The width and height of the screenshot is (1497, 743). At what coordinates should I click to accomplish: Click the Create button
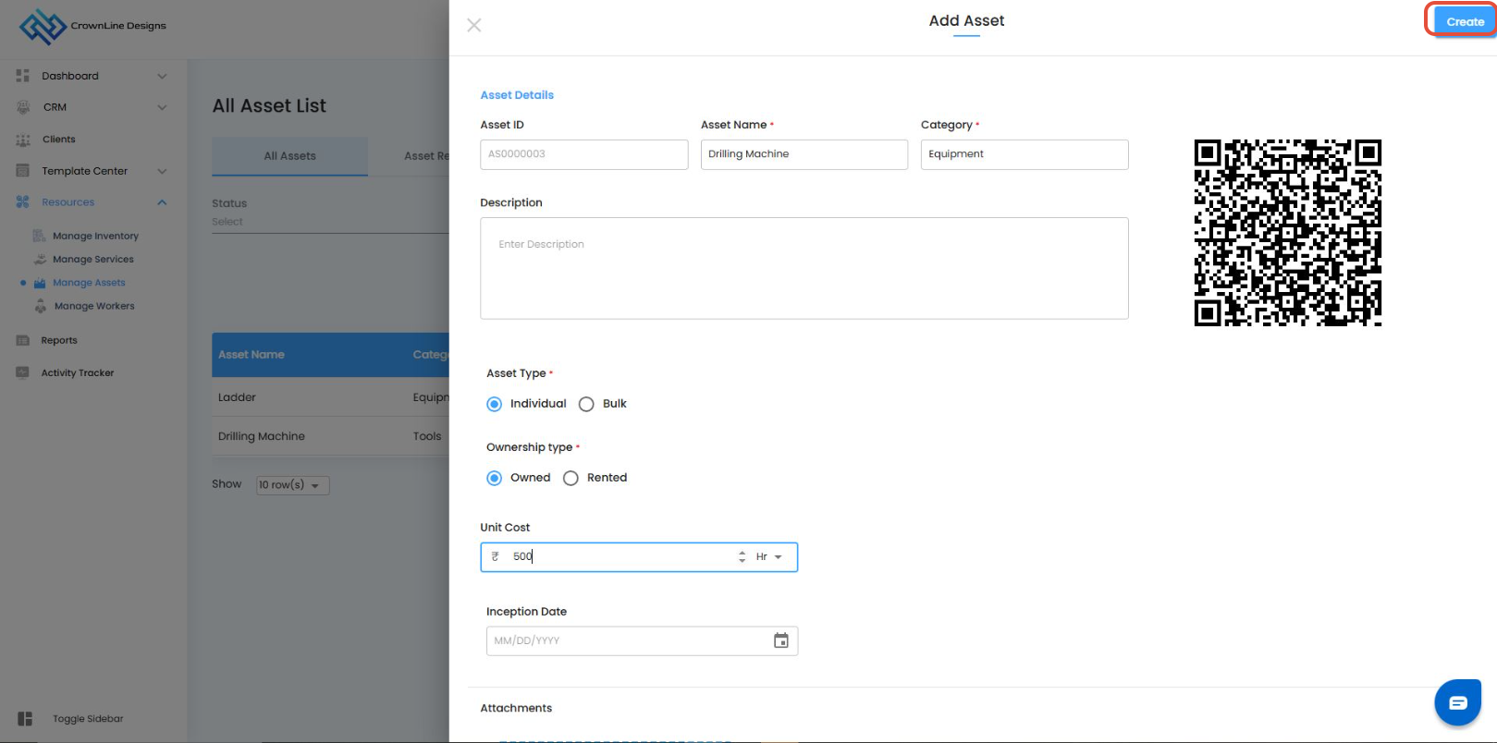tap(1464, 21)
